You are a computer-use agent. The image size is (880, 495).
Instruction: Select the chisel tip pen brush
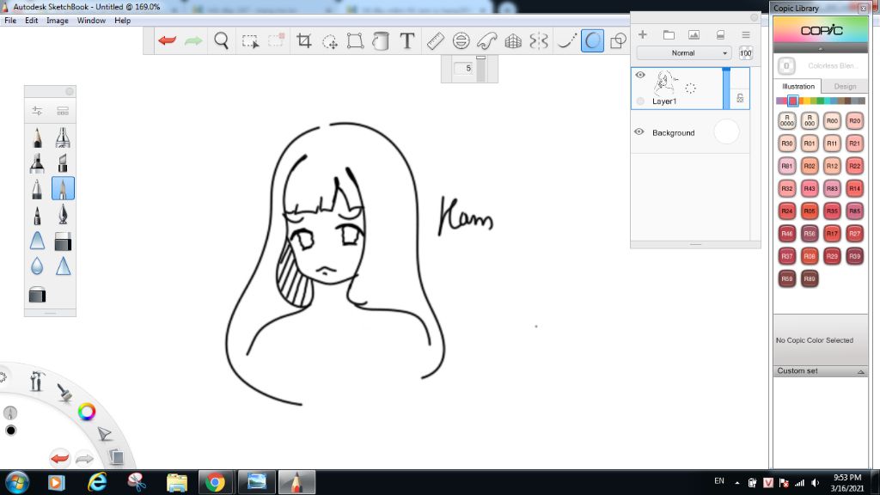[63, 162]
